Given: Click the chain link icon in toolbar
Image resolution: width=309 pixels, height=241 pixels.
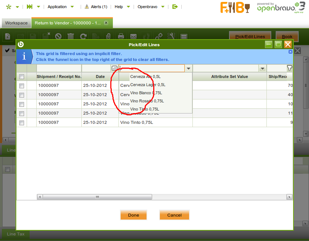Looking at the screenshot, I should point(159,36).
